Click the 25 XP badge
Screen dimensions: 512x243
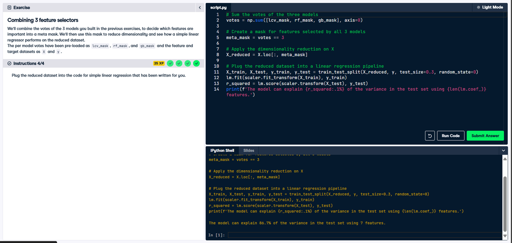pos(159,63)
